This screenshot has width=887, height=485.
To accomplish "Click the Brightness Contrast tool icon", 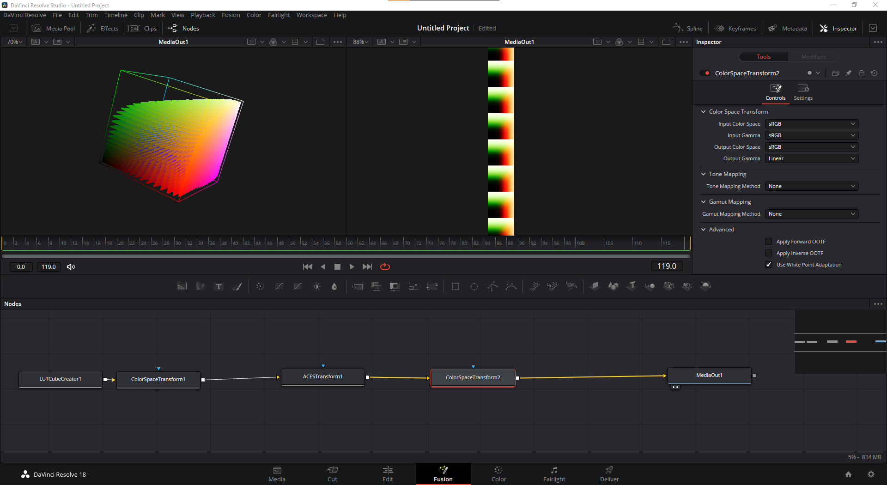I will coord(316,286).
